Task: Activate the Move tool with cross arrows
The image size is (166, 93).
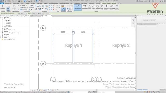Action: [x=36, y=9]
